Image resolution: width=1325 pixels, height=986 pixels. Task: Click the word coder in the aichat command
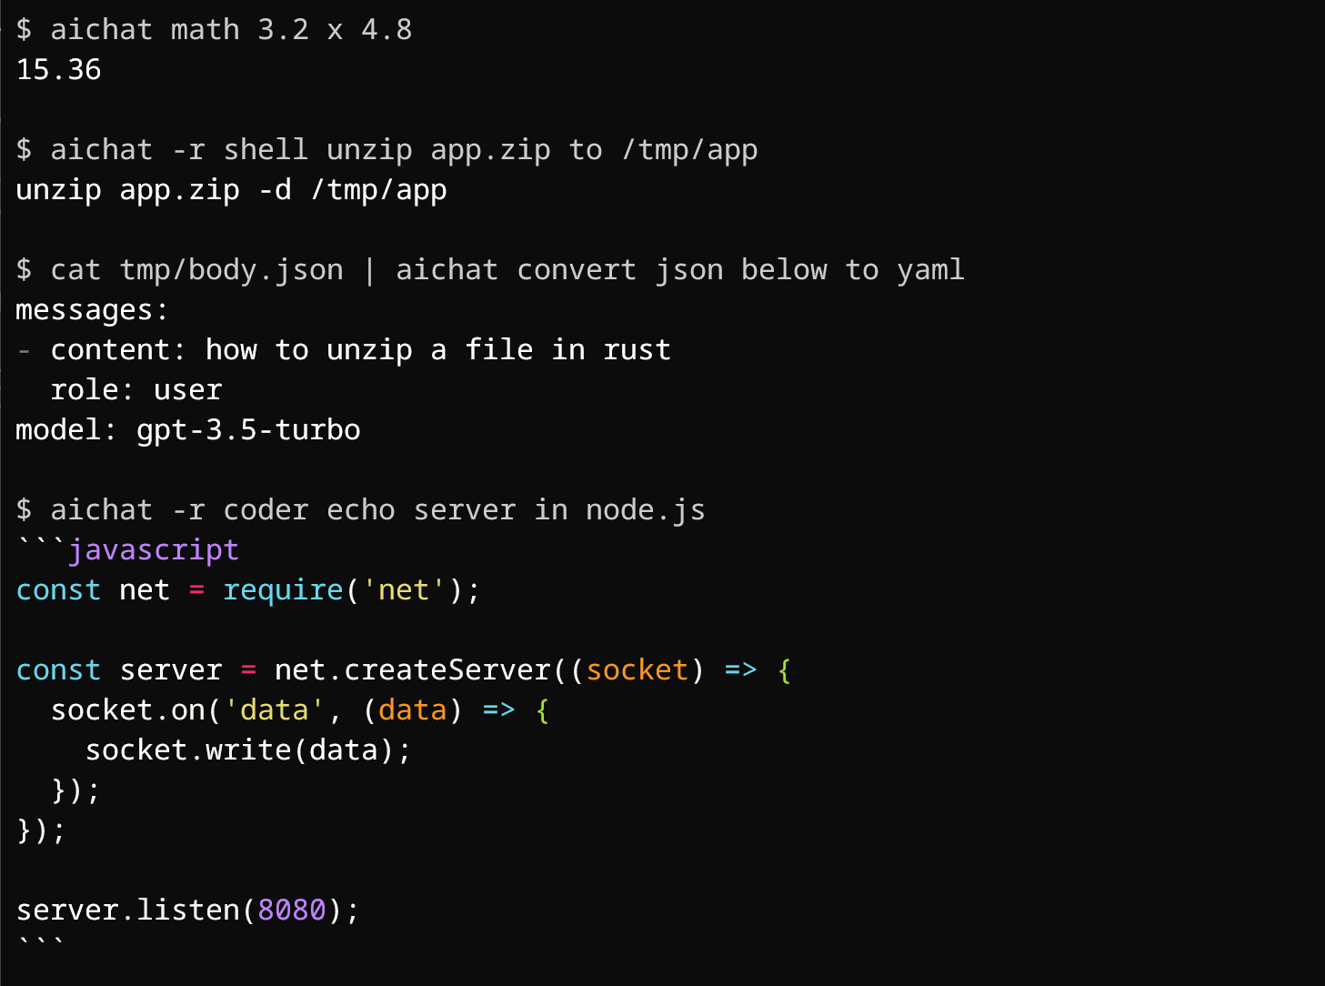[266, 510]
